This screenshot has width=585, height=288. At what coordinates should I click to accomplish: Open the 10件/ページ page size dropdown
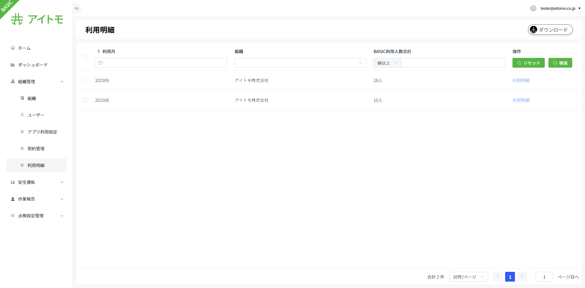point(468,277)
